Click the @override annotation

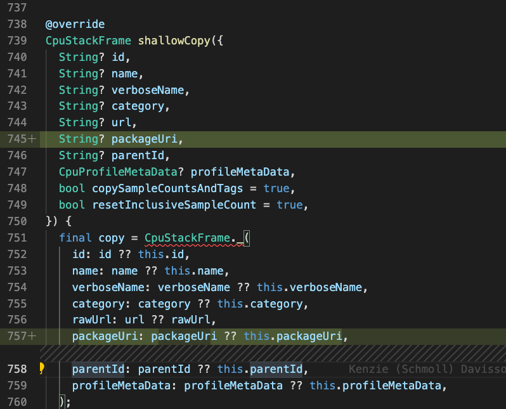pyautogui.click(x=75, y=24)
